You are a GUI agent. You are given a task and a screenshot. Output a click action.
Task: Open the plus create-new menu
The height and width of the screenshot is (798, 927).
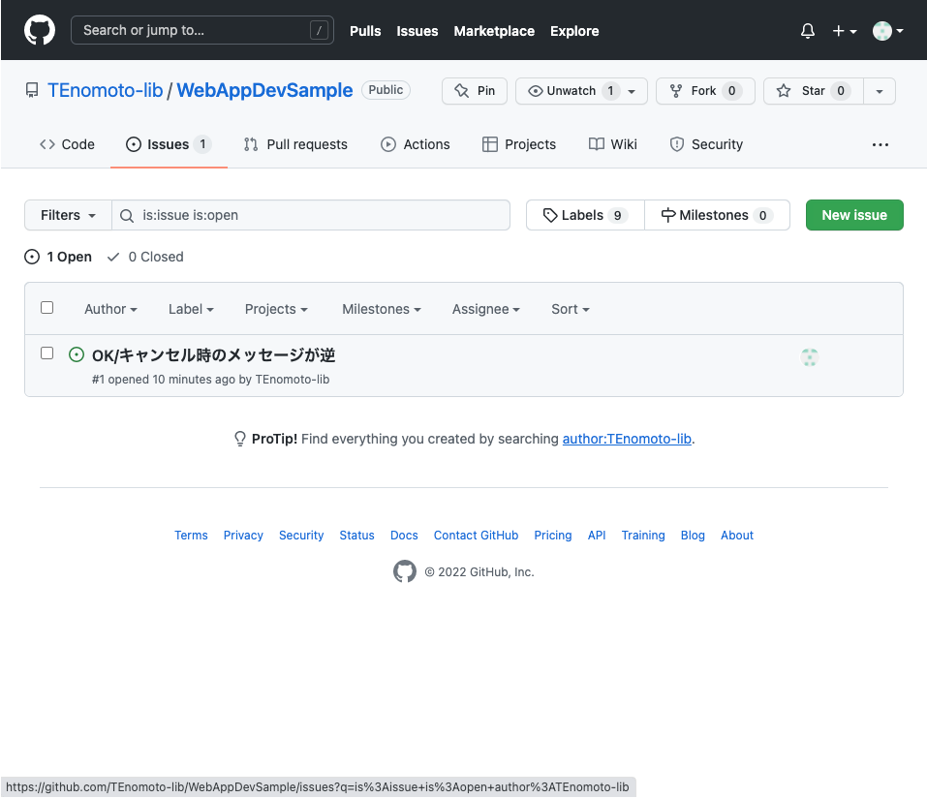845,31
